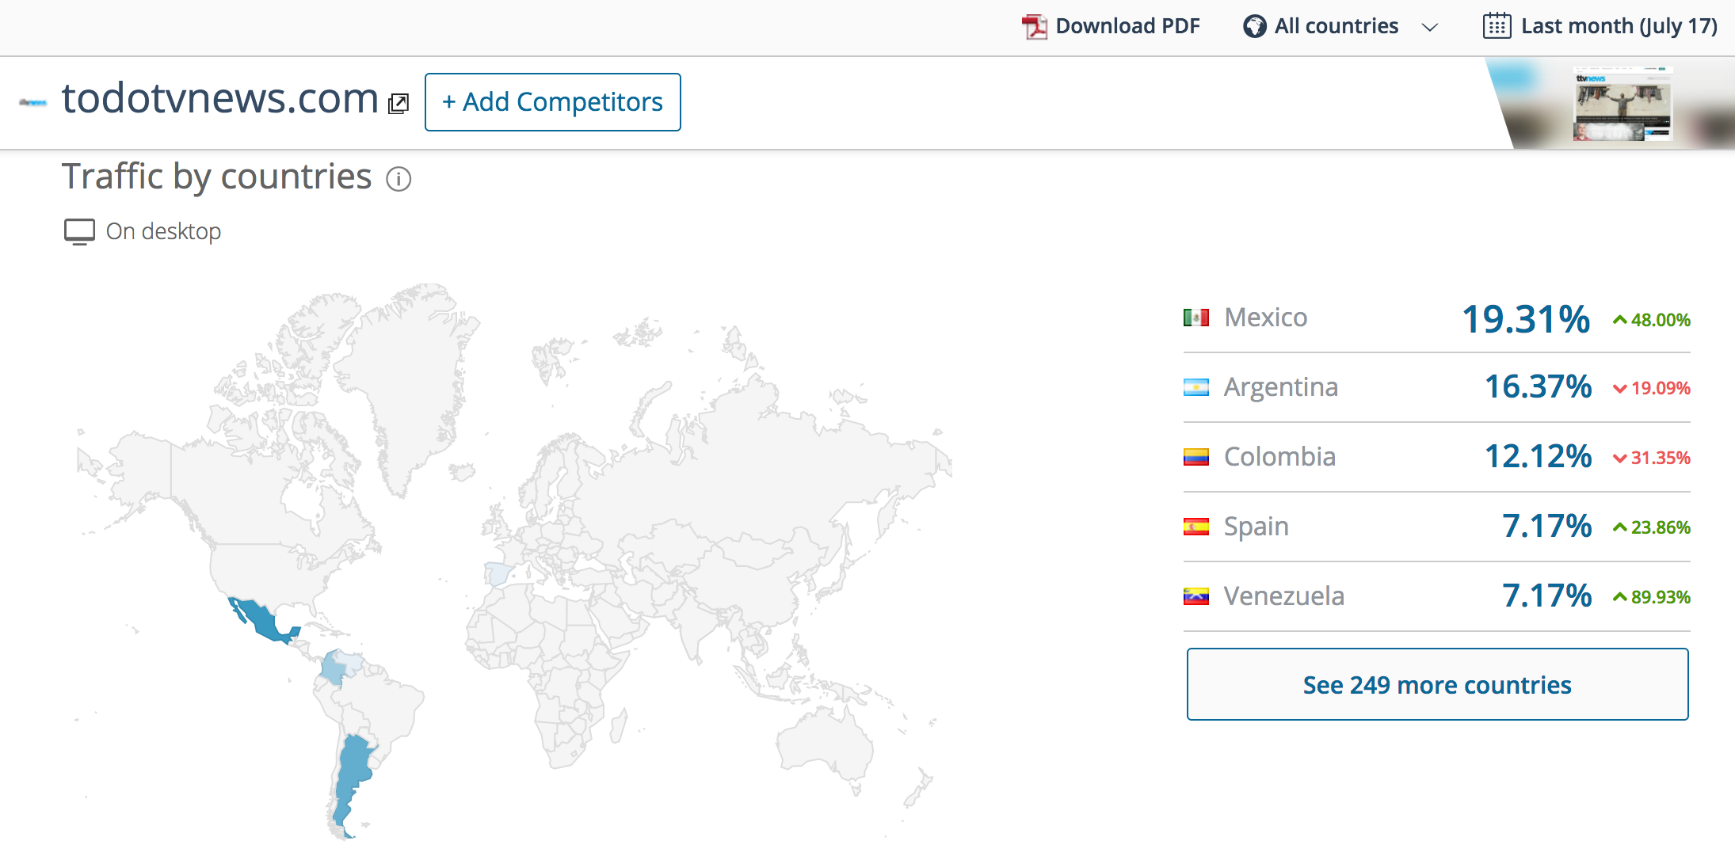
Task: Click the Argentina flag icon
Action: pos(1195,387)
